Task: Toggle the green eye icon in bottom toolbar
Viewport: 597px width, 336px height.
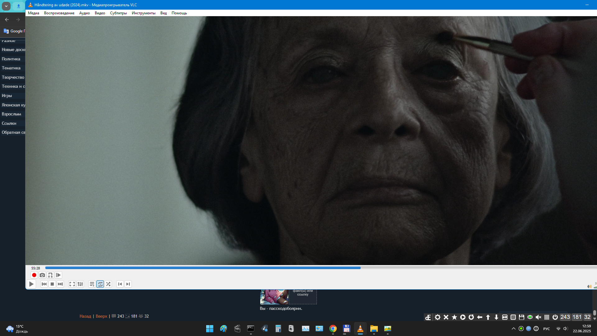Action: click(x=530, y=317)
